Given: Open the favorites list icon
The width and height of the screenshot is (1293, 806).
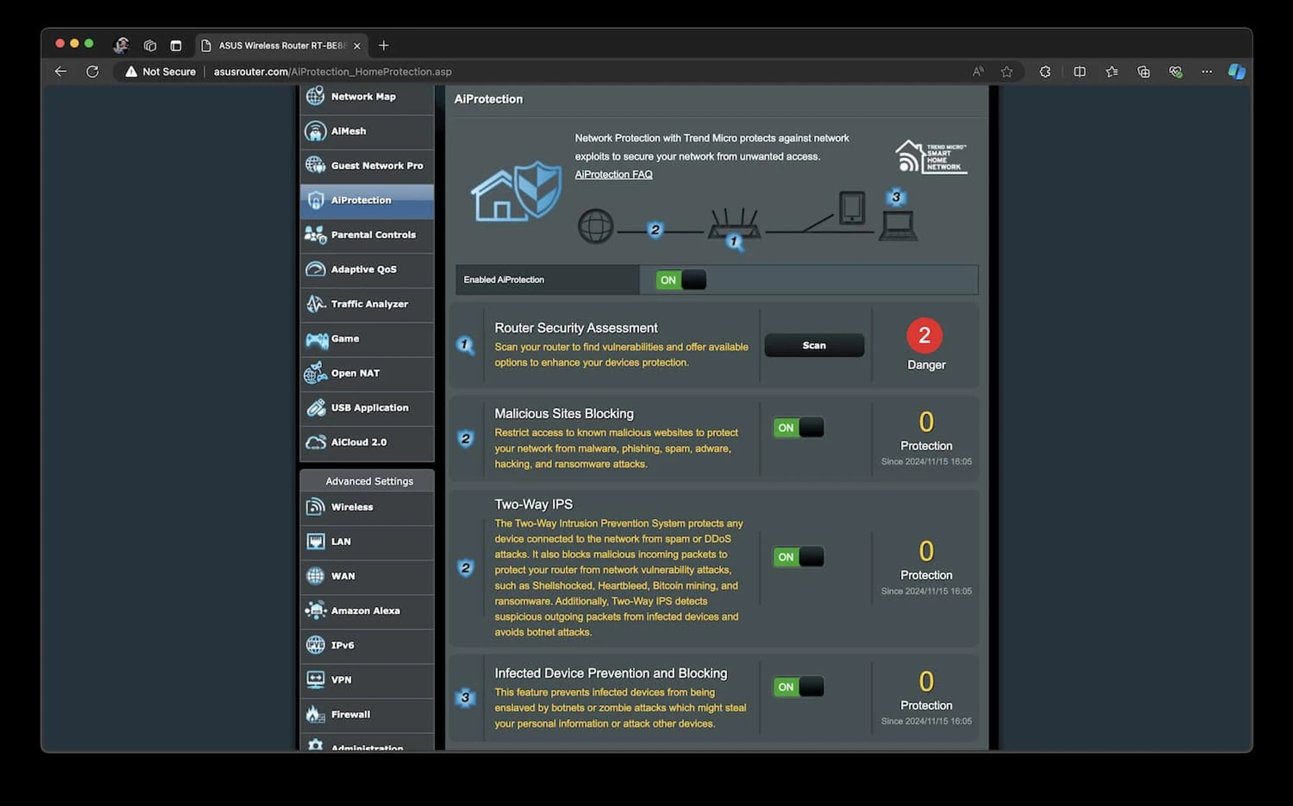Looking at the screenshot, I should click(1111, 71).
